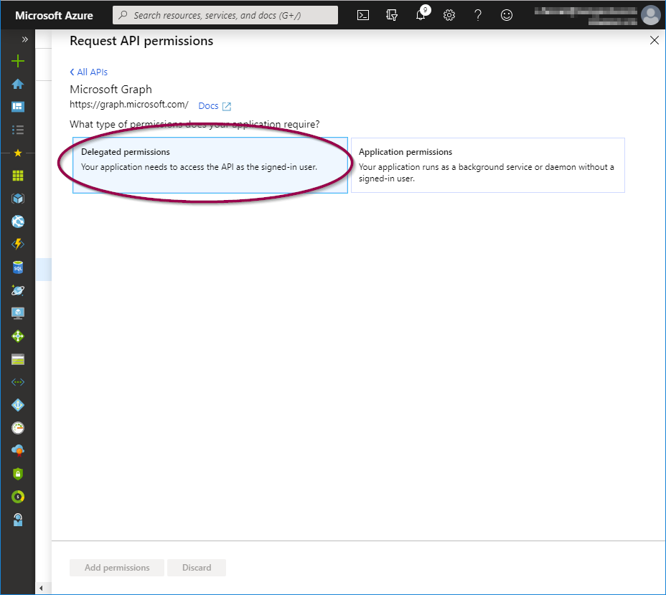Open portal settings gear
The image size is (666, 595).
pyautogui.click(x=449, y=15)
